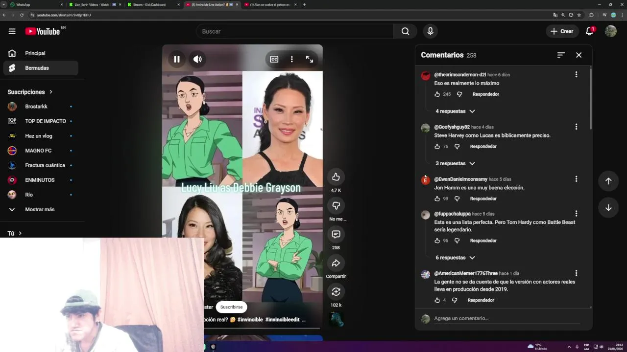627x352 pixels.
Task: Open the Short's audio source thumbnail
Action: pos(336,319)
